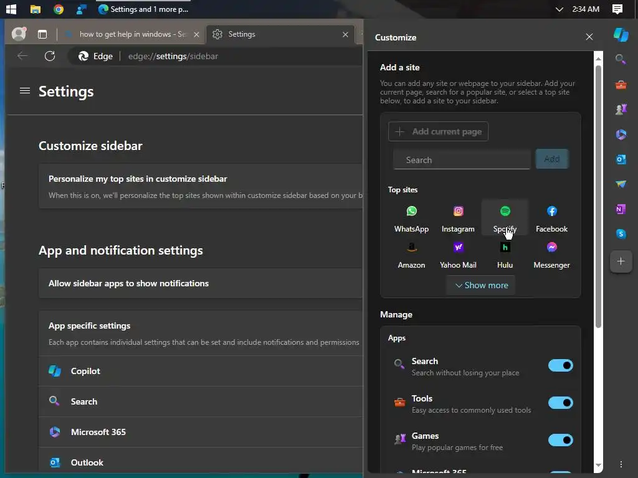Close the Settings tab

(345, 35)
